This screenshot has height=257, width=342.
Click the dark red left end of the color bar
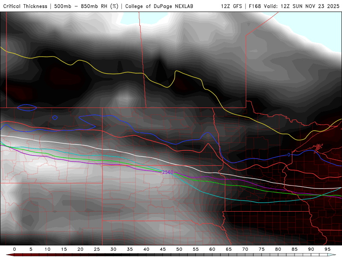[10, 255]
